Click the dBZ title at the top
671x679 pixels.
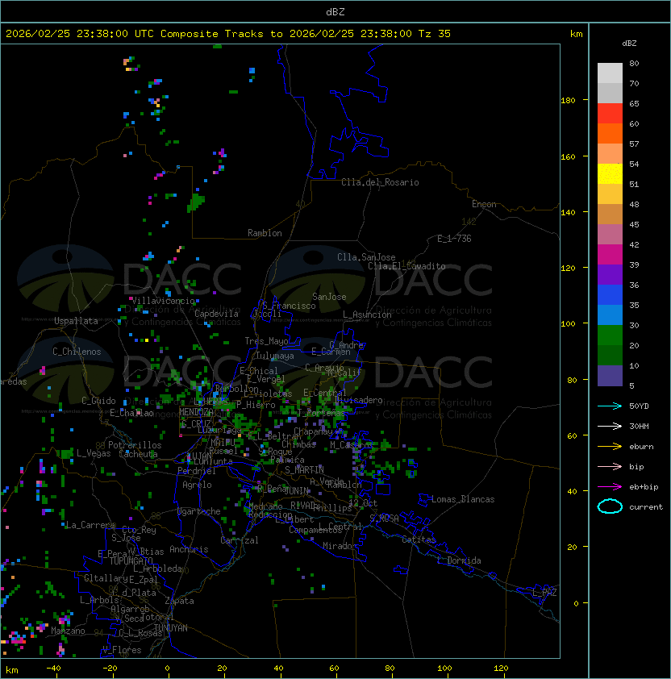point(335,11)
